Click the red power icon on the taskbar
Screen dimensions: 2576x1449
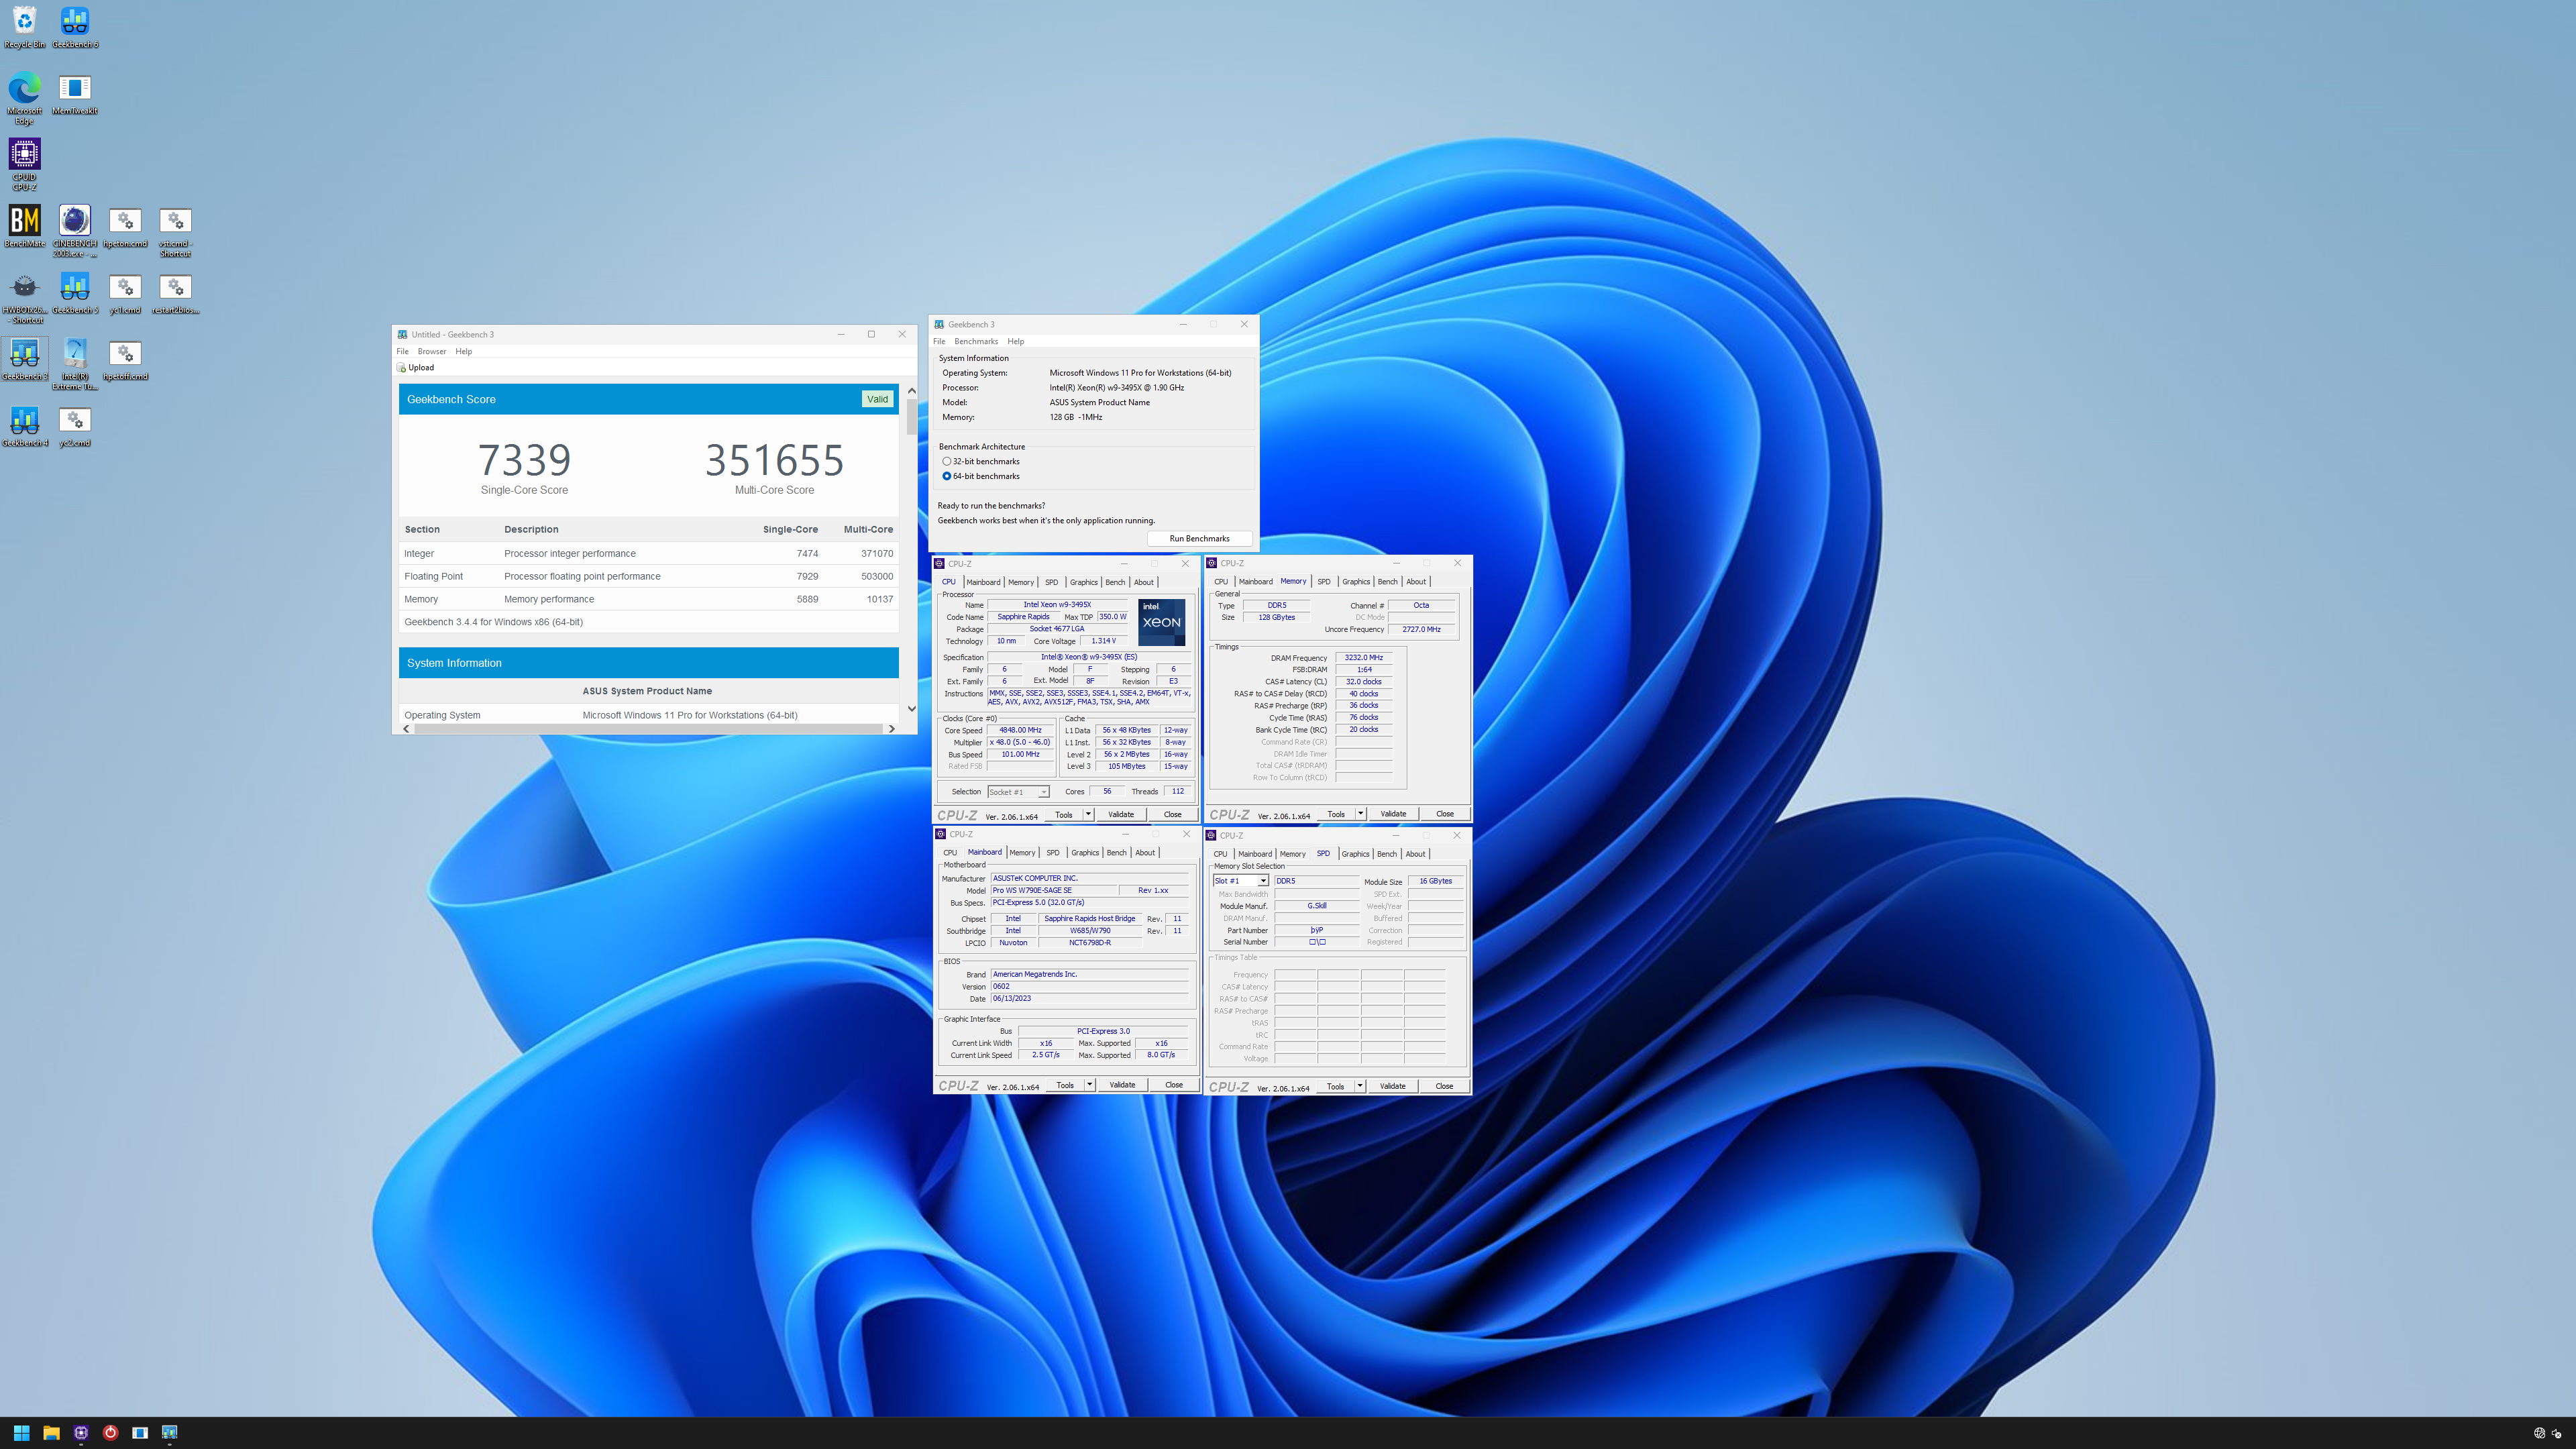(x=110, y=1432)
